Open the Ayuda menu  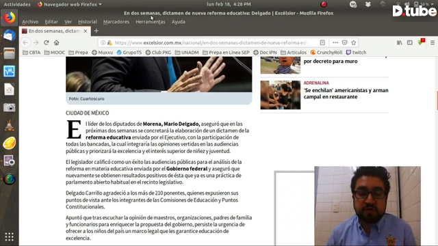(x=178, y=22)
